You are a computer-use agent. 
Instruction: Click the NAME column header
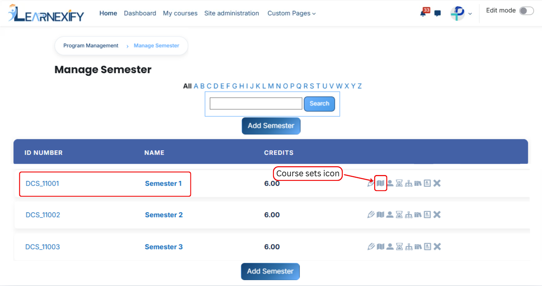point(154,153)
